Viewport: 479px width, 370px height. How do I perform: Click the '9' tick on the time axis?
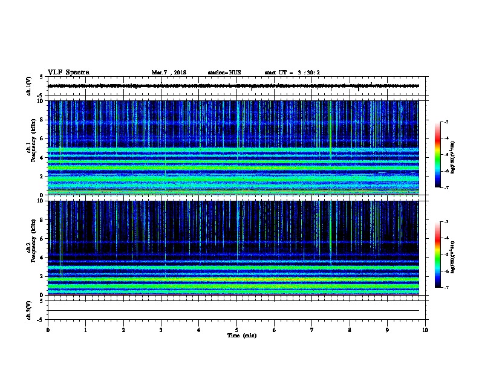(x=387, y=330)
